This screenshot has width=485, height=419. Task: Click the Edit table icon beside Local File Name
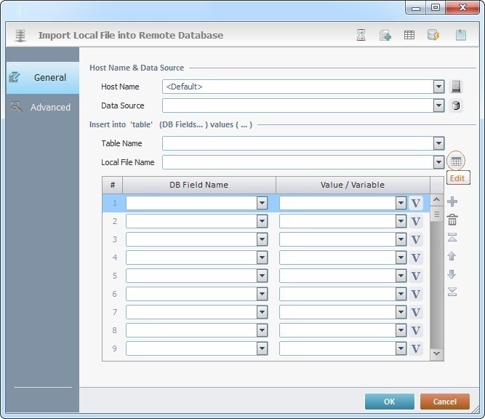pyautogui.click(x=456, y=161)
